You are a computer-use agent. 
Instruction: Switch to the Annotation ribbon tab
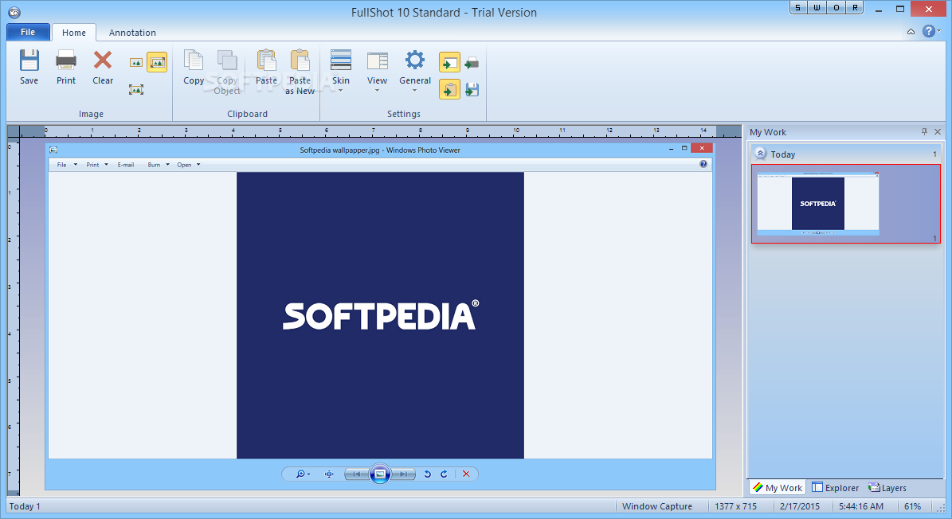[132, 33]
